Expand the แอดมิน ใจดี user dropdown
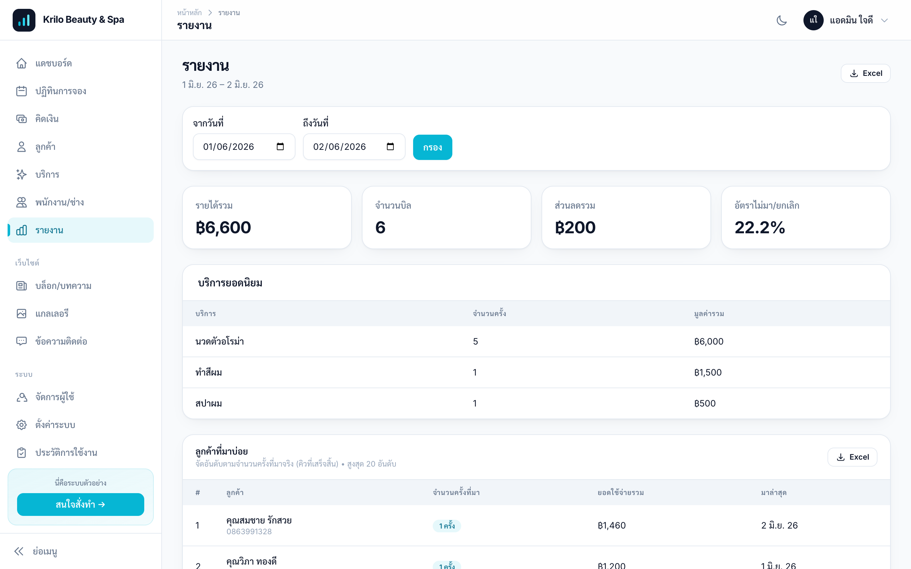This screenshot has height=569, width=911. (846, 20)
